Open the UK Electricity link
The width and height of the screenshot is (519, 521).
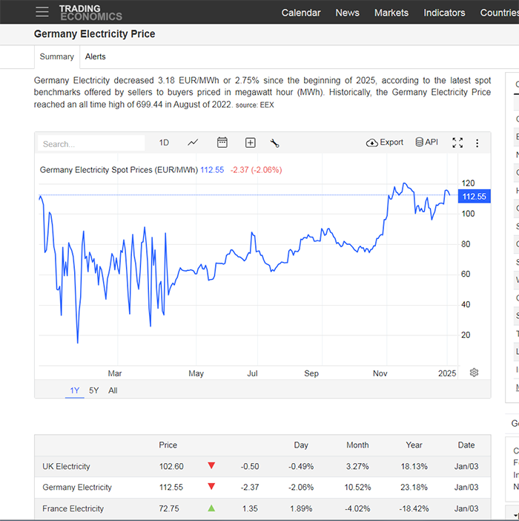coord(66,467)
